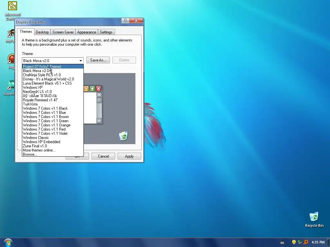Choose Windows 7 Colors v1.1 Black
The width and height of the screenshot is (330, 247).
53,109
